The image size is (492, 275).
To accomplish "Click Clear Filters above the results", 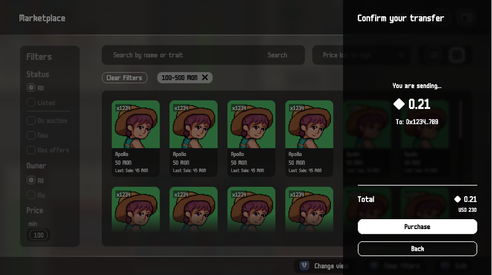I will pos(124,78).
